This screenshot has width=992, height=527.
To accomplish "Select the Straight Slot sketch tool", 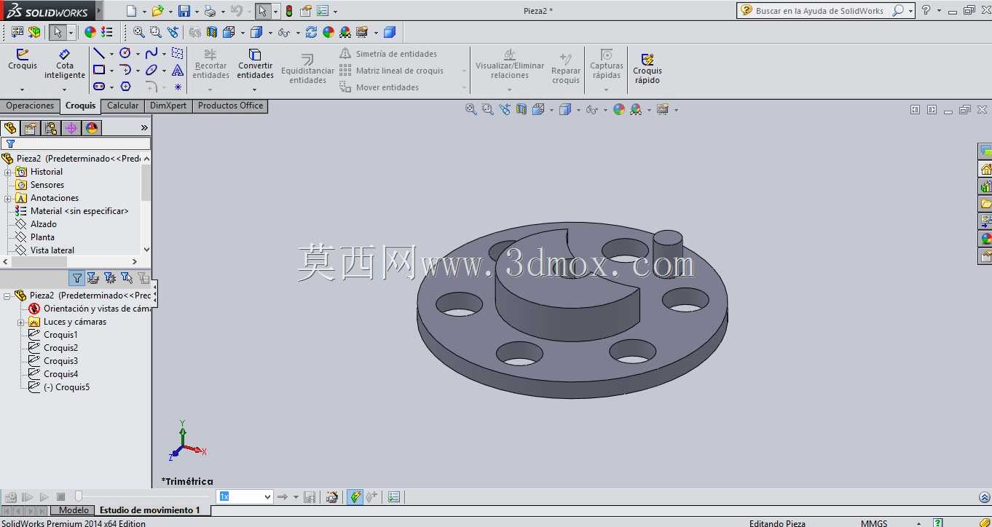I will click(x=99, y=87).
